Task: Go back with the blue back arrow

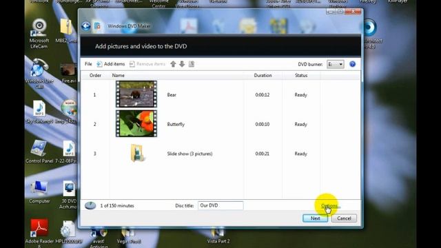Action: 86,26
